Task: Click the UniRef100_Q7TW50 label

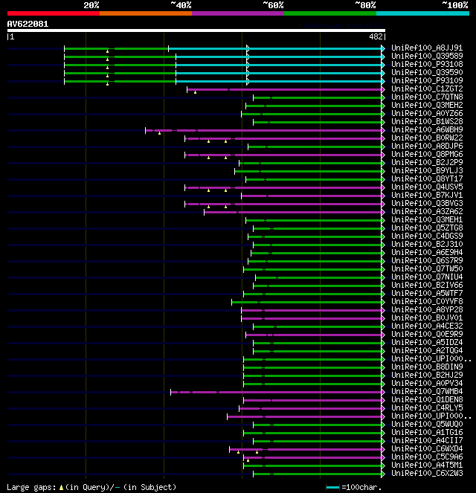Action: [x=427, y=269]
